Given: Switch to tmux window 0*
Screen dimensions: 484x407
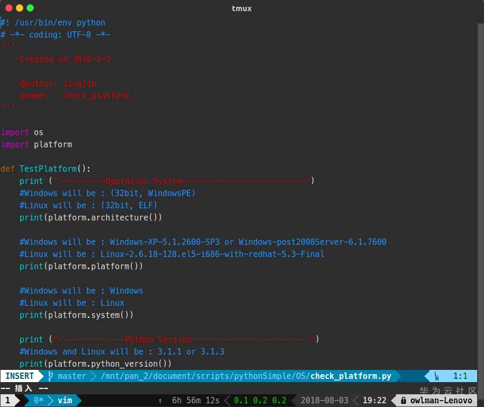Looking at the screenshot, I should pyautogui.click(x=39, y=401).
